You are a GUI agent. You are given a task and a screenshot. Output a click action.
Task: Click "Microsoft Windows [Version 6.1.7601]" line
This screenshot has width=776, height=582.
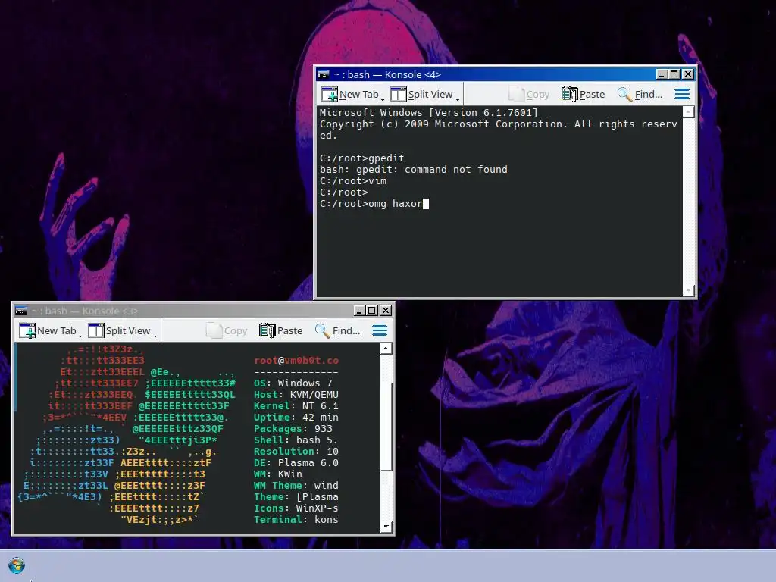pyautogui.click(x=428, y=112)
